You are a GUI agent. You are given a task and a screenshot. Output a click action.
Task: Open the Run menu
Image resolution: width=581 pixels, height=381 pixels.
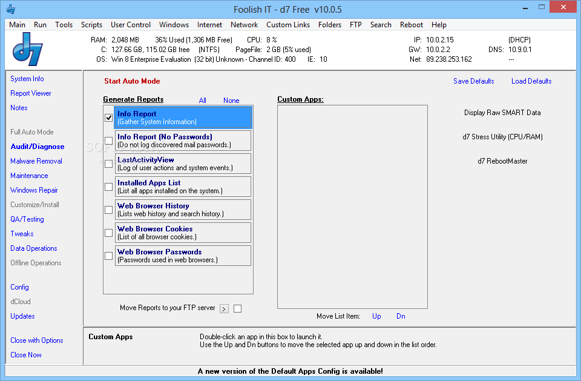(40, 25)
